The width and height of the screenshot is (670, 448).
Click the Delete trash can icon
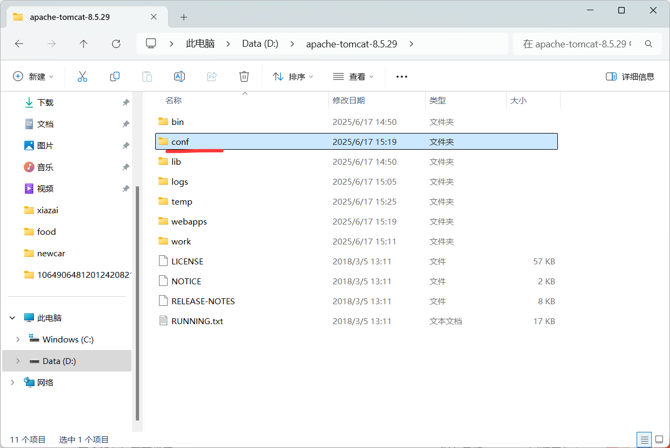pyautogui.click(x=244, y=76)
